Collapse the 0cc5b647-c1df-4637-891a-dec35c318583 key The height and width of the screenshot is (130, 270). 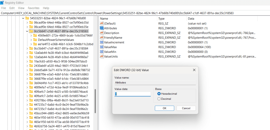click(27, 31)
